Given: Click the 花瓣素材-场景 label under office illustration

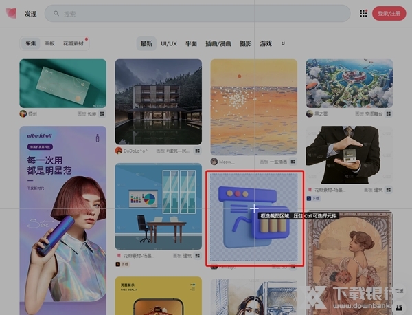Looking at the screenshot, I should pos(139,256).
